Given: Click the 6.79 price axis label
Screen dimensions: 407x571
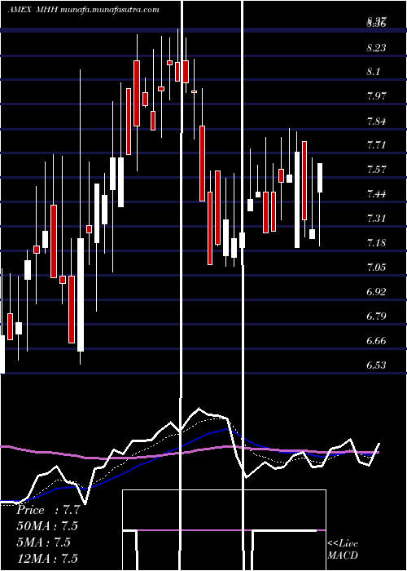Looking at the screenshot, I should [376, 316].
